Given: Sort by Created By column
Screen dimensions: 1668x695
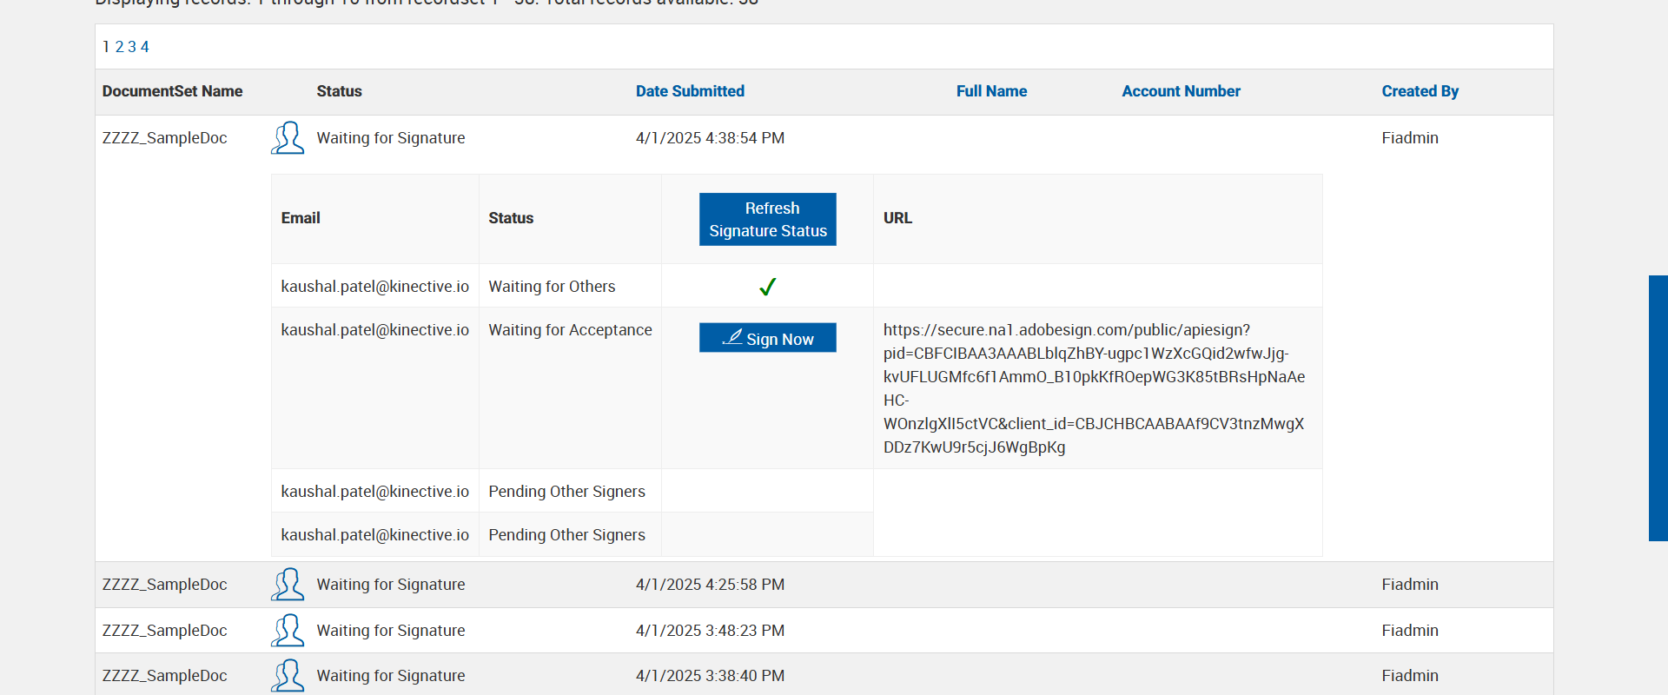Looking at the screenshot, I should (x=1420, y=91).
